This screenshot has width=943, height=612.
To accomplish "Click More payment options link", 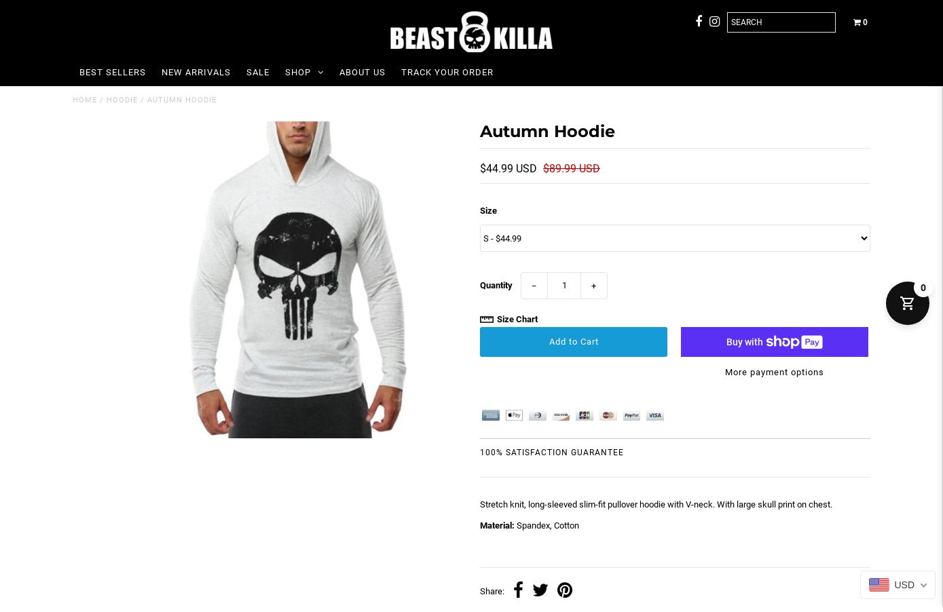I will click(x=774, y=372).
